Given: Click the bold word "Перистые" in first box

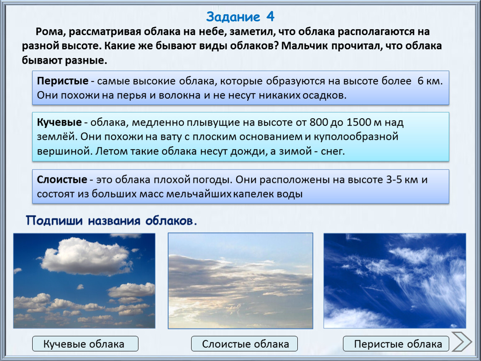Looking at the screenshot, I should point(62,81).
